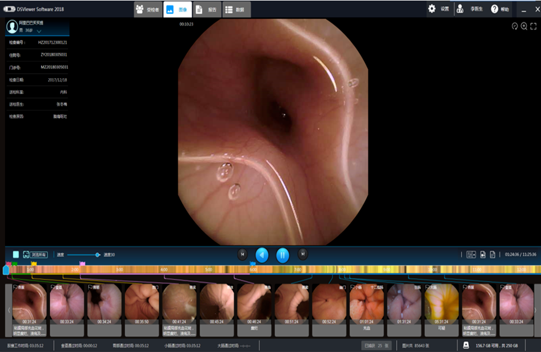Click the 帮助 help question mark icon
Viewport: 541px width, 352px height.
(494, 9)
